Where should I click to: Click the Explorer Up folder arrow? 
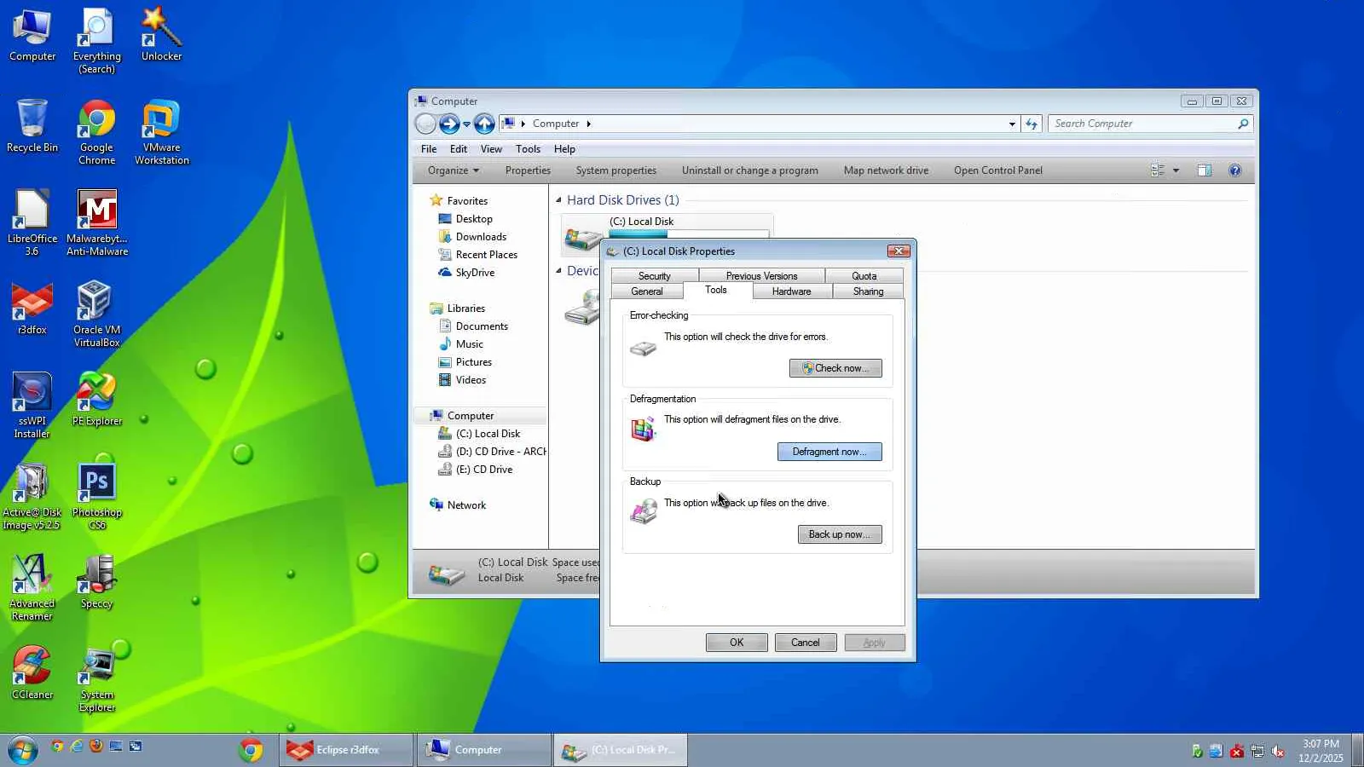coord(484,124)
